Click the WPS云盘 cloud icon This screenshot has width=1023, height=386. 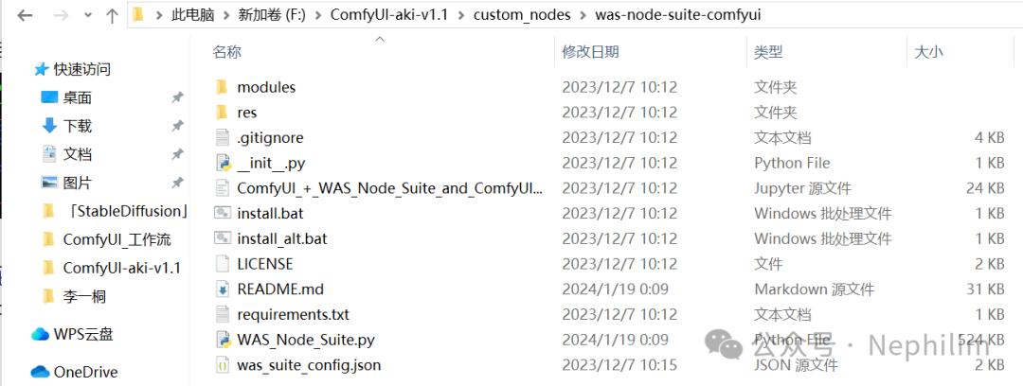(40, 334)
